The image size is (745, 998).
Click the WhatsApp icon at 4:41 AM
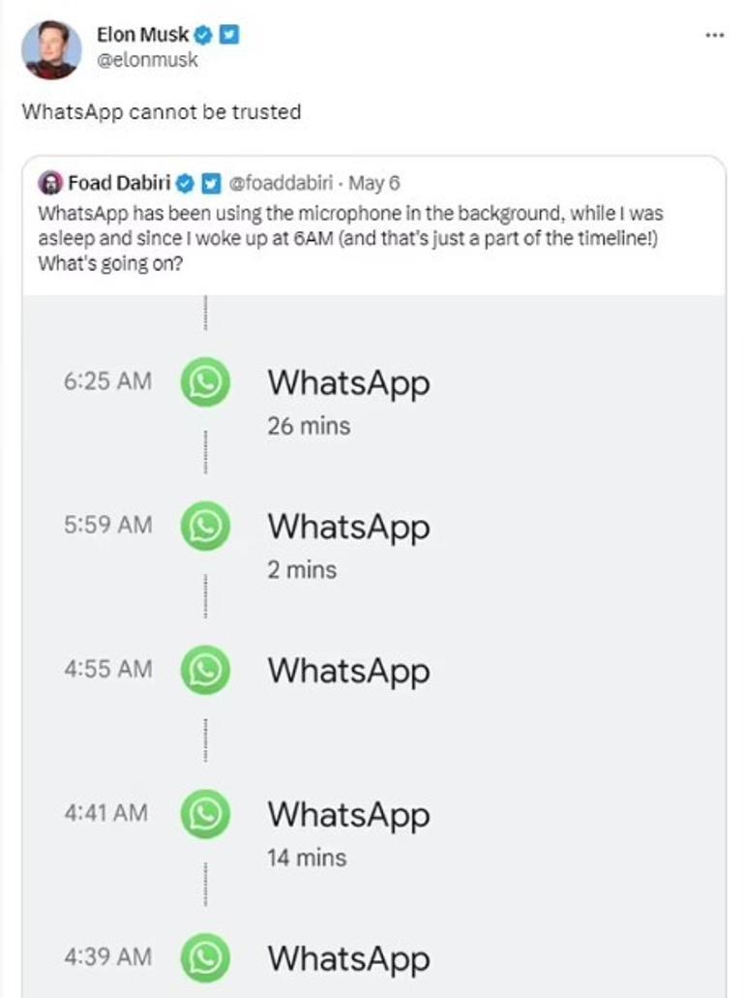(x=205, y=813)
